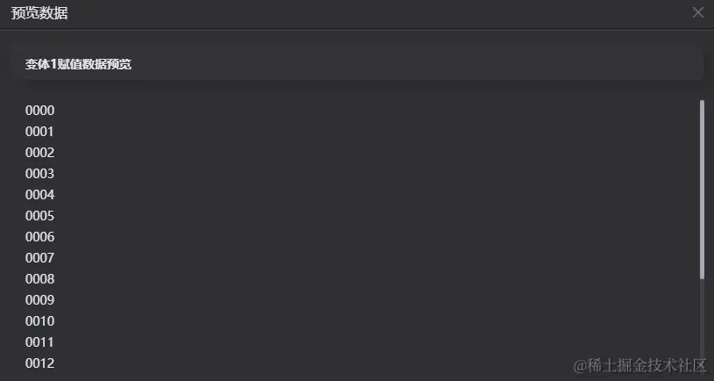714x381 pixels.
Task: Close the 预览数据 dialog
Action: [697, 13]
